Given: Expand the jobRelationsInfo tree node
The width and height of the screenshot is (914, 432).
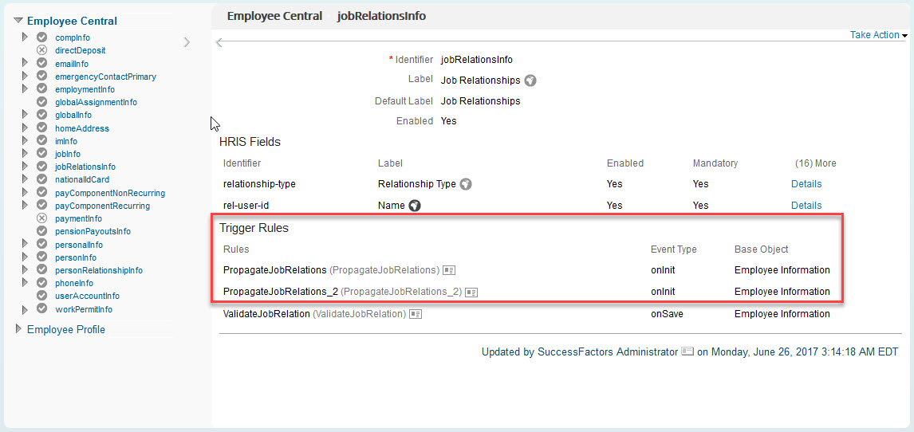Looking at the screenshot, I should point(25,166).
